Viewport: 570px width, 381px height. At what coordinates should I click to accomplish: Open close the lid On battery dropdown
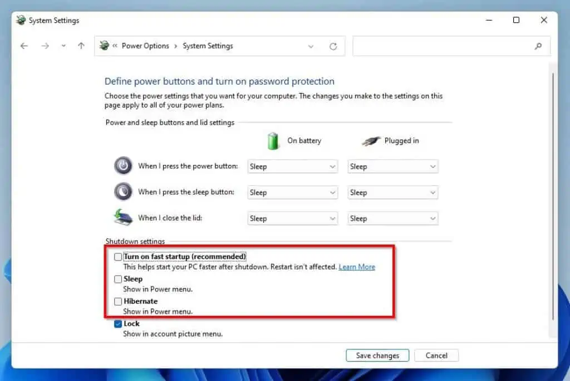point(293,218)
